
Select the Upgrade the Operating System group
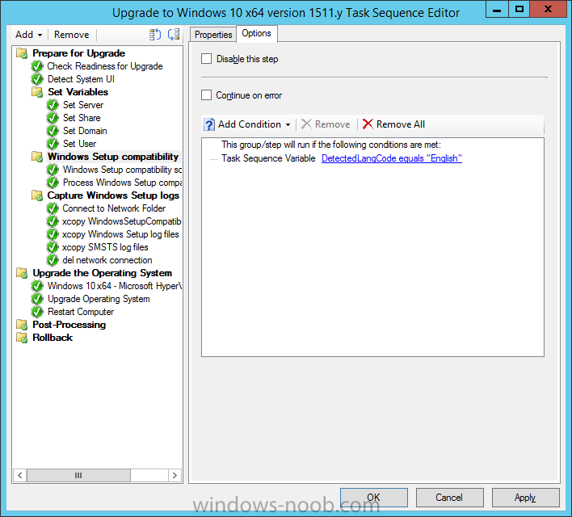coord(102,273)
